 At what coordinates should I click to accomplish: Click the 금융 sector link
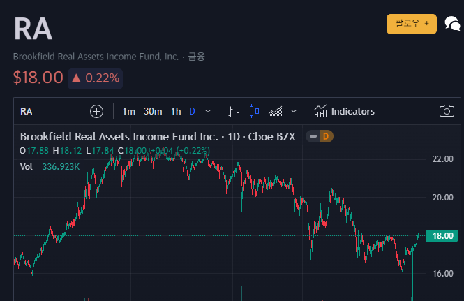tap(196, 57)
